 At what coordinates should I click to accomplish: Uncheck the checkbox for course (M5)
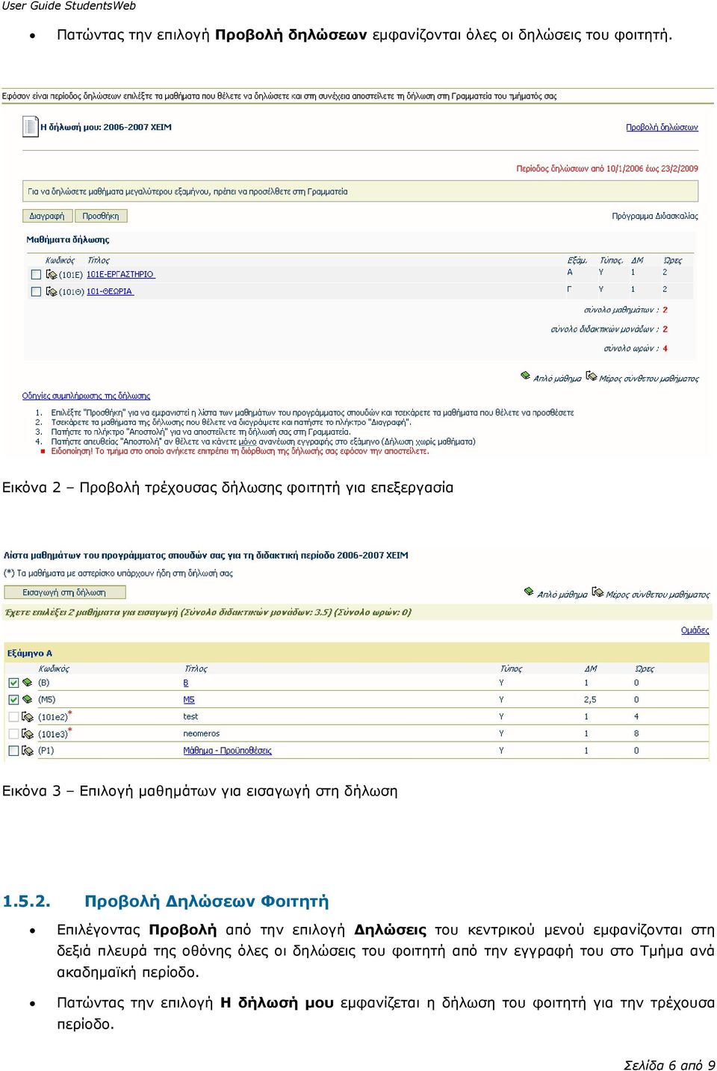(13, 700)
